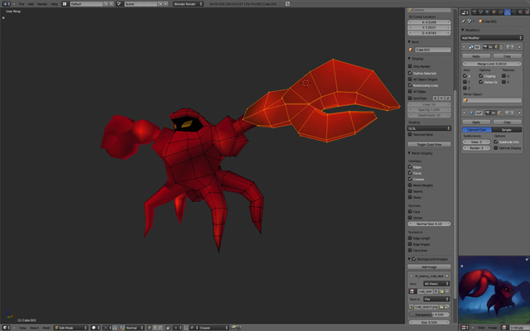
Task: Open the Render menu in top bar
Action: tap(41, 3)
